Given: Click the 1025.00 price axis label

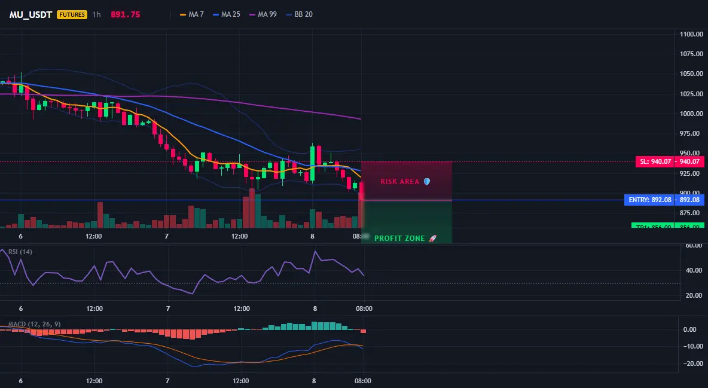Looking at the screenshot, I should (691, 93).
